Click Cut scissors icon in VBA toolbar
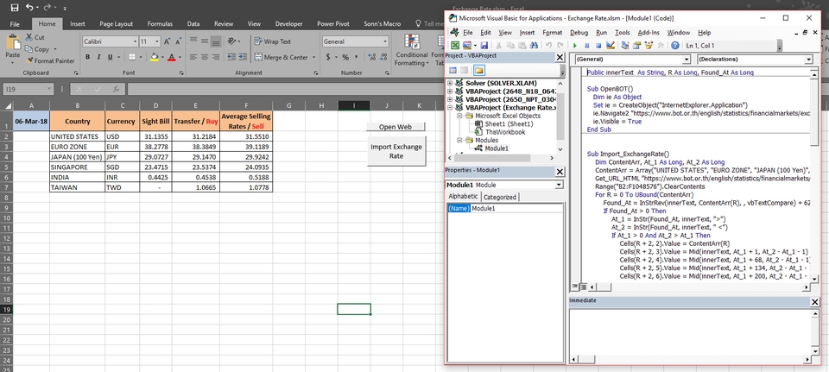829x372 pixels. pyautogui.click(x=498, y=46)
